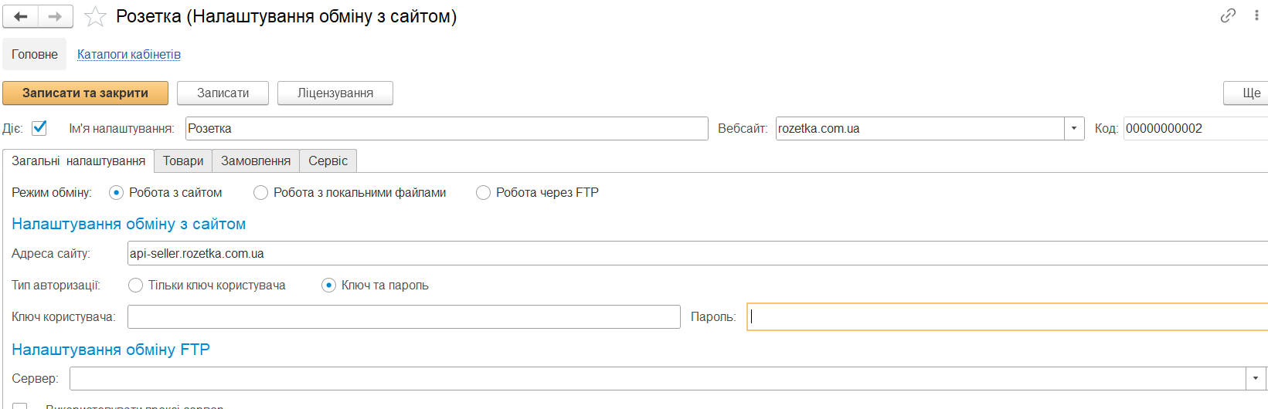Expand the Вебсайт dropdown list

coord(1074,129)
